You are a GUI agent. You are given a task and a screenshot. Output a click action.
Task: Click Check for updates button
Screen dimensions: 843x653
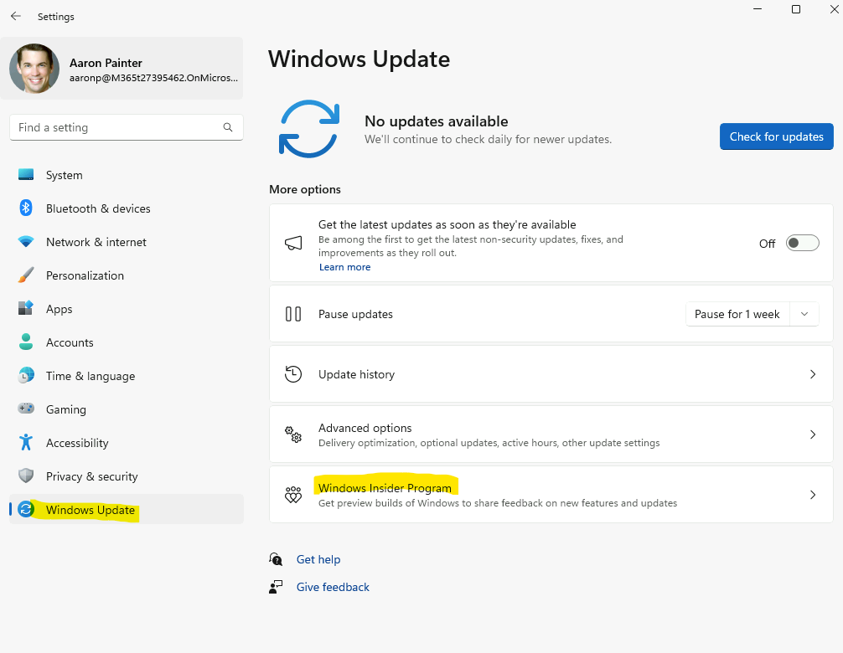(x=776, y=136)
